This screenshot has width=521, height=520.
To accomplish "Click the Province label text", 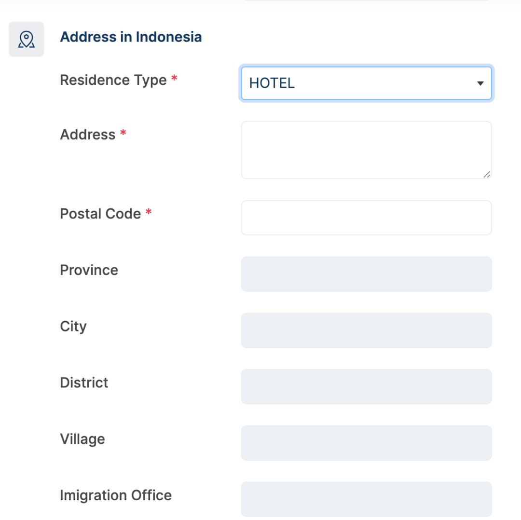I will 89,270.
